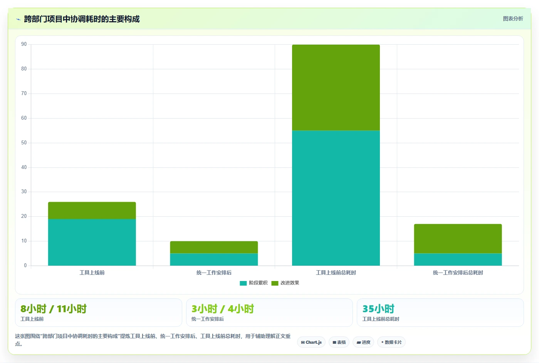Click the teal segment of the 工具上线前总耗时 bar
The width and height of the screenshot is (539, 363).
pos(336,198)
